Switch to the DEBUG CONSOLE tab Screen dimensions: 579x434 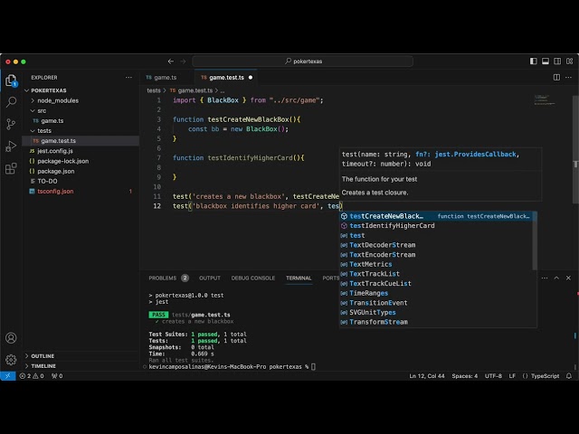click(253, 278)
